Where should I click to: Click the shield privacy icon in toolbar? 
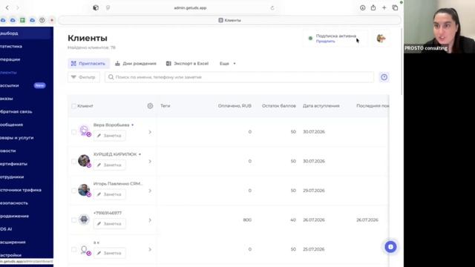96,8
